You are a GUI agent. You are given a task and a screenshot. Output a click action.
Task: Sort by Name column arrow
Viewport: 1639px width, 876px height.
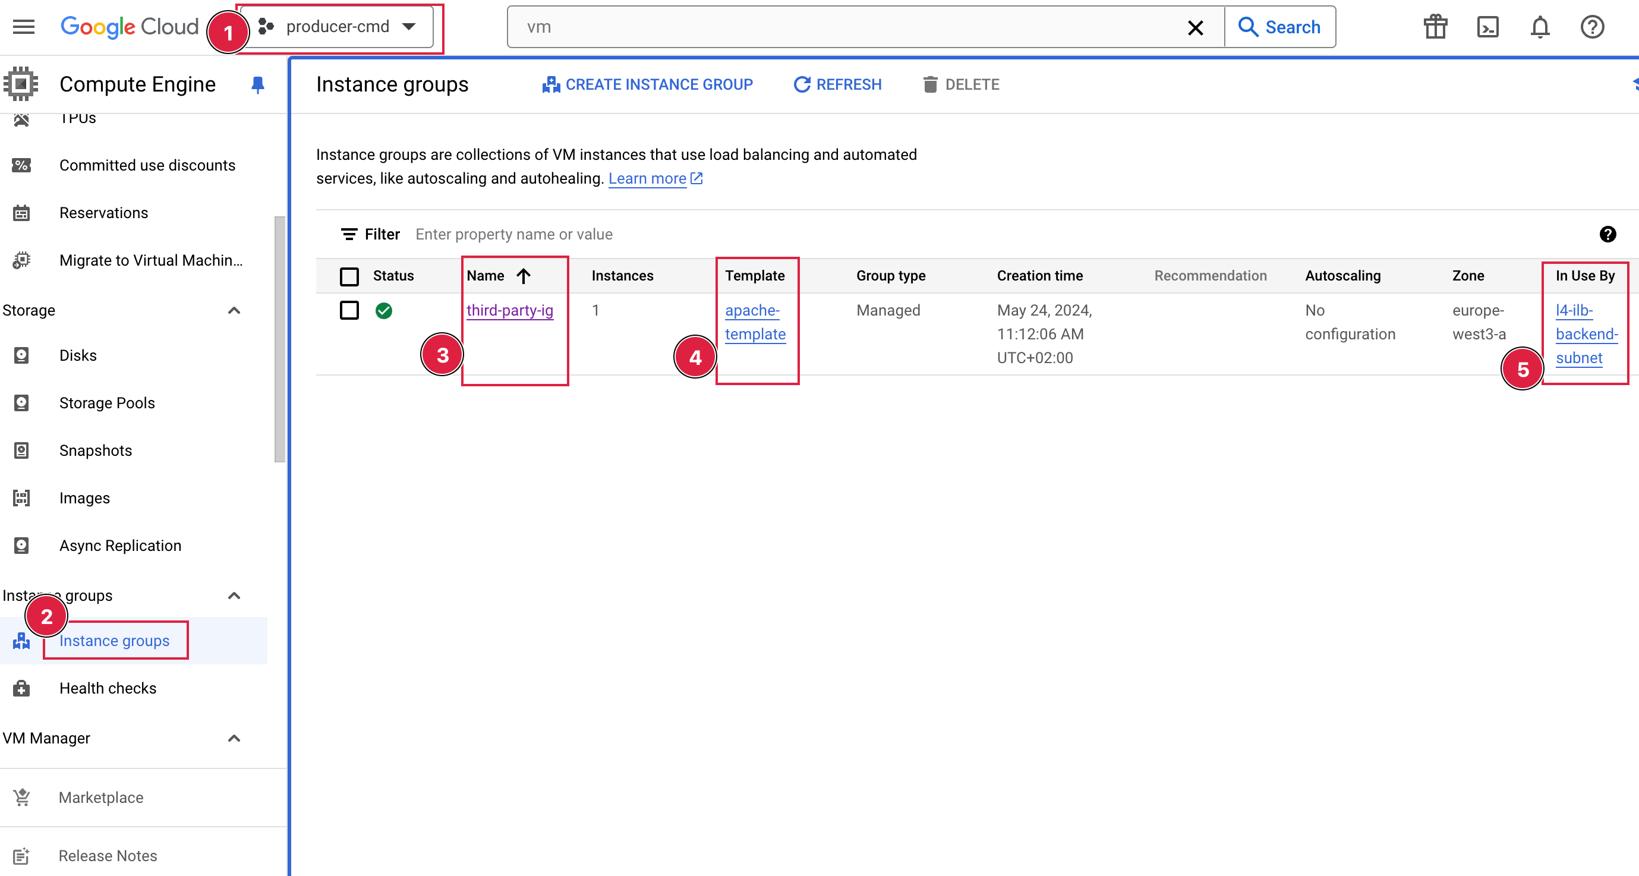click(523, 276)
